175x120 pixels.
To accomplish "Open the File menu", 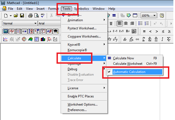I will 11,9.
